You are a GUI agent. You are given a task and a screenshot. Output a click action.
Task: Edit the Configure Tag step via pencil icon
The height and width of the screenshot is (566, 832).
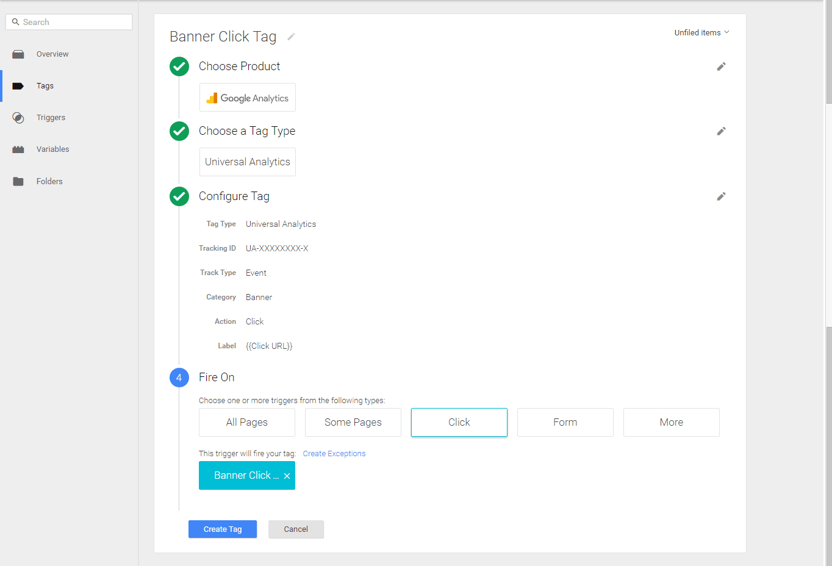[x=721, y=196]
